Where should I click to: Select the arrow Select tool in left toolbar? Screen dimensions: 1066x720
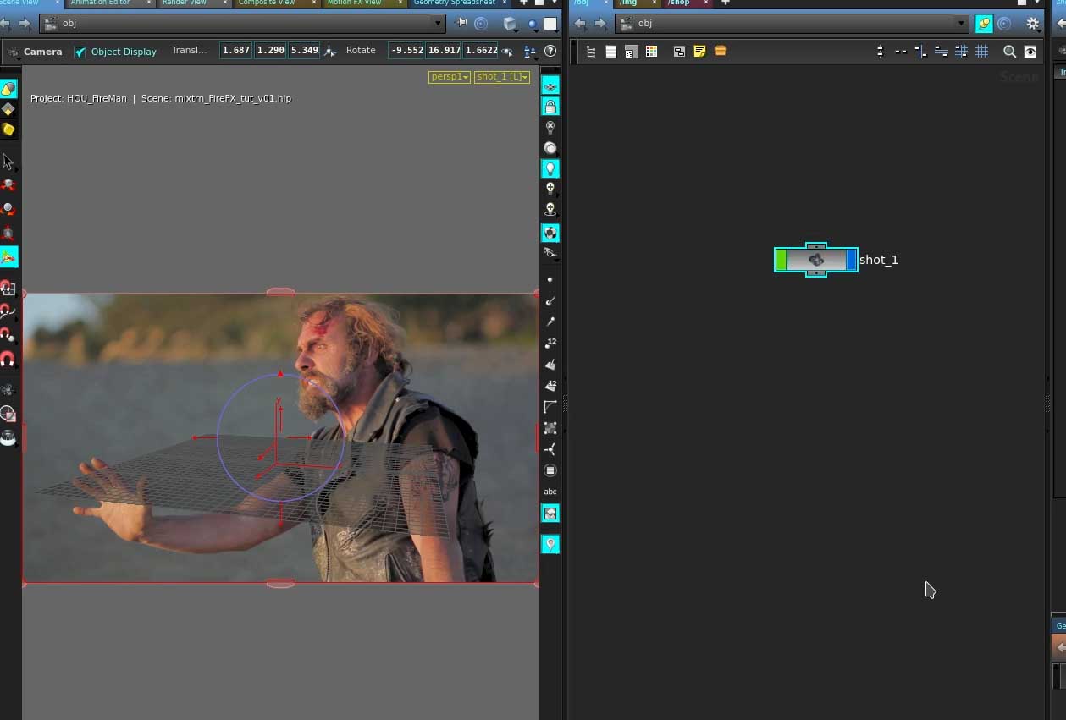(x=8, y=162)
